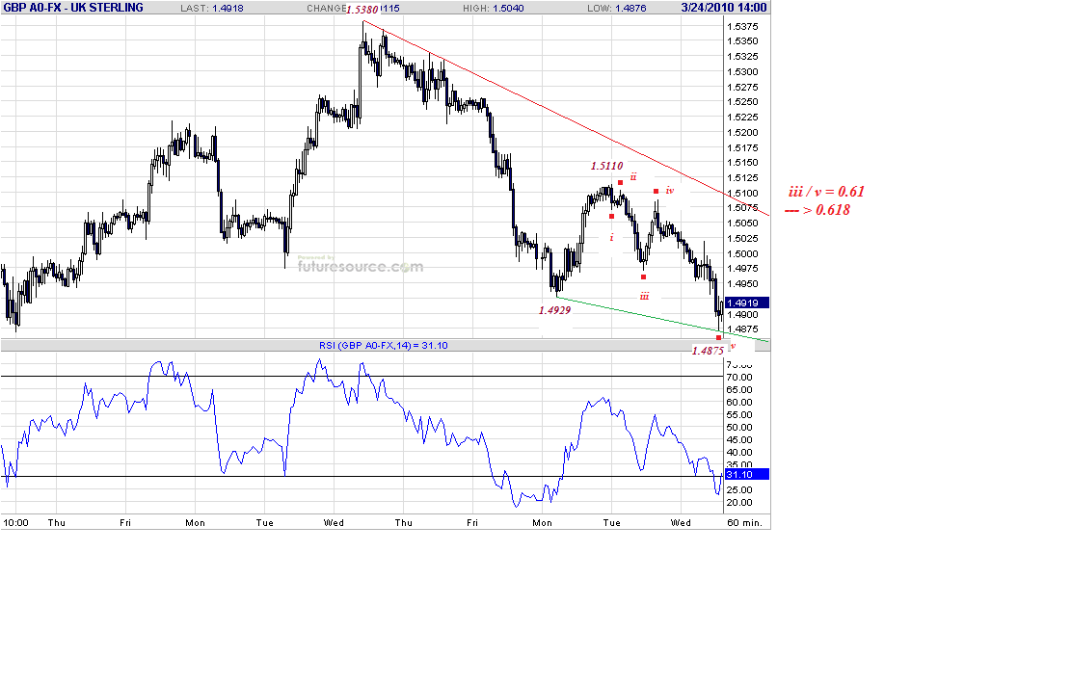Select the 1.5225 price axis label
The width and height of the screenshot is (1072, 684).
742,117
